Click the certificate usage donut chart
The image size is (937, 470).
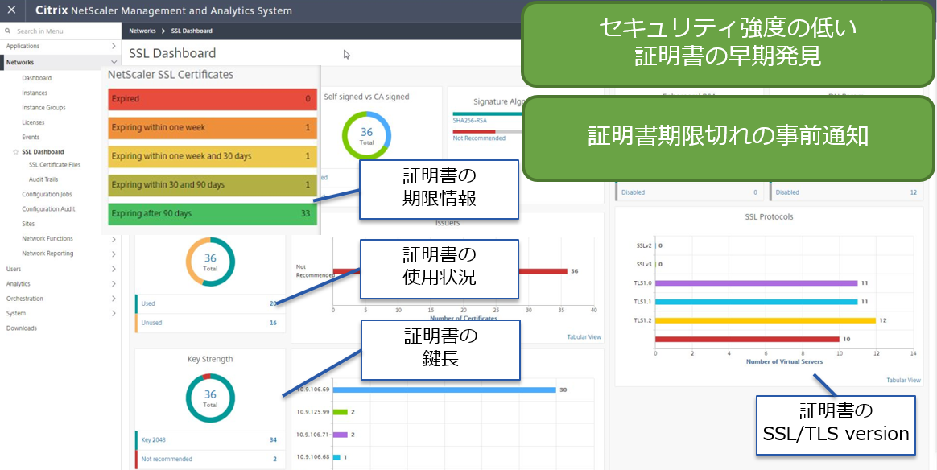(x=210, y=263)
